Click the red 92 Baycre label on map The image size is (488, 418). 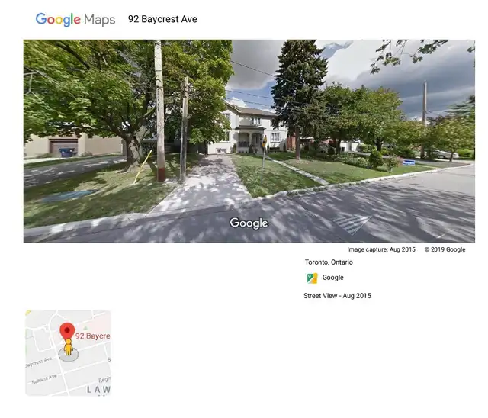(93, 336)
